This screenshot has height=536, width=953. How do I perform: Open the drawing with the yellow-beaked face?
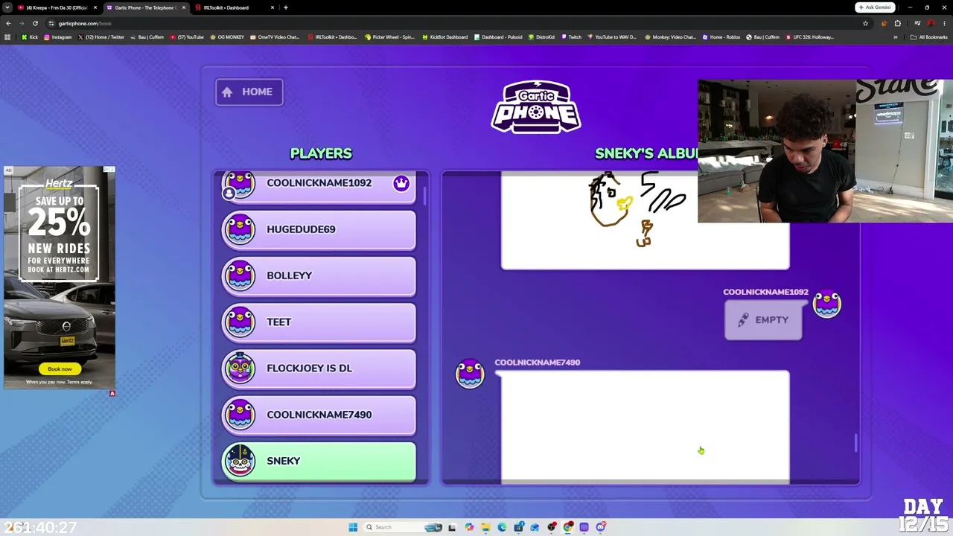[x=645, y=220]
